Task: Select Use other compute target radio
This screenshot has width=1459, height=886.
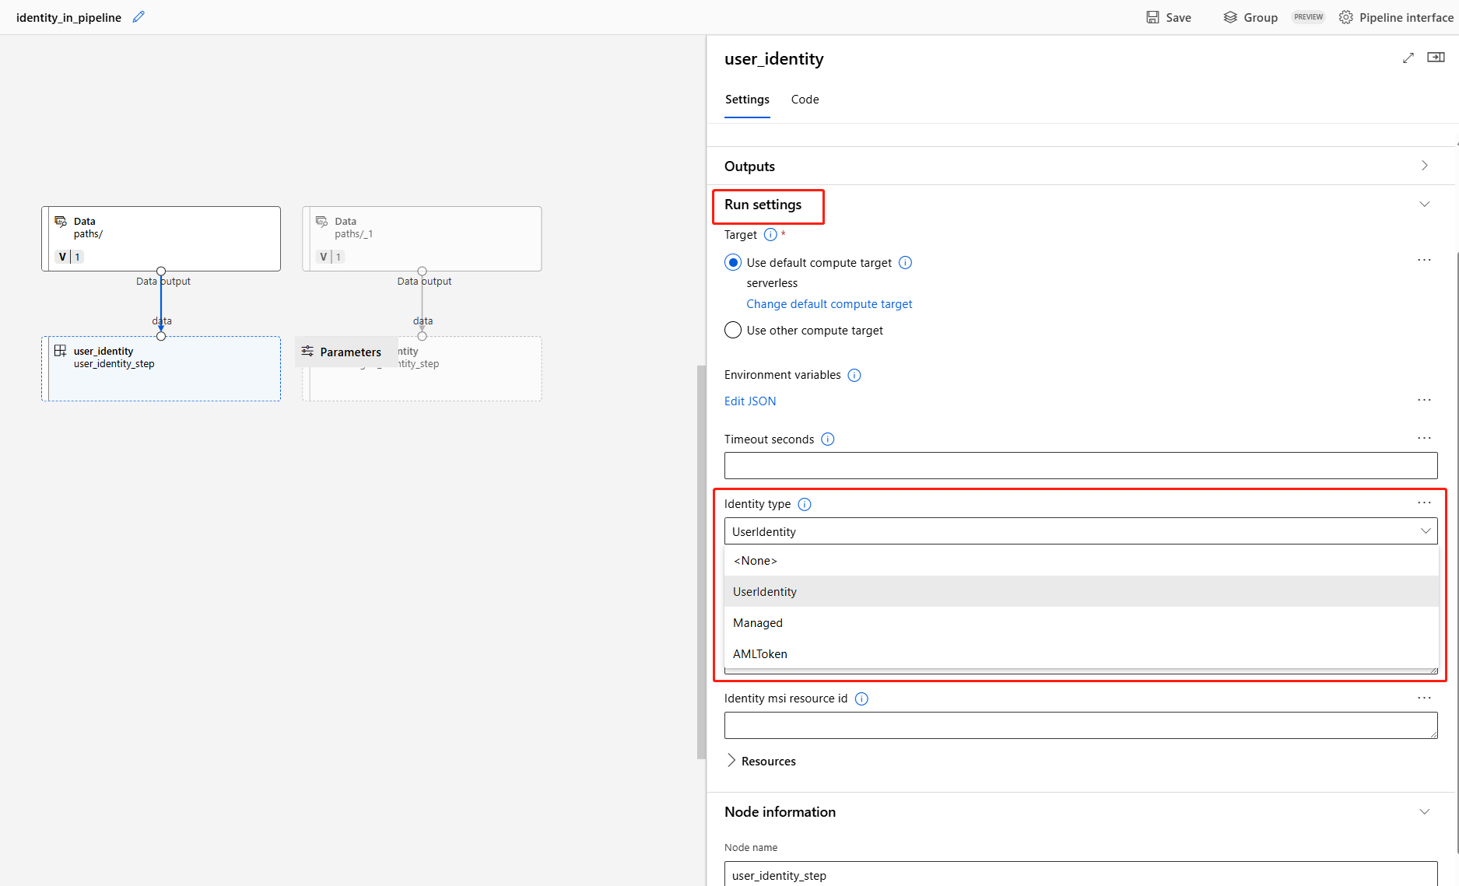Action: tap(733, 331)
